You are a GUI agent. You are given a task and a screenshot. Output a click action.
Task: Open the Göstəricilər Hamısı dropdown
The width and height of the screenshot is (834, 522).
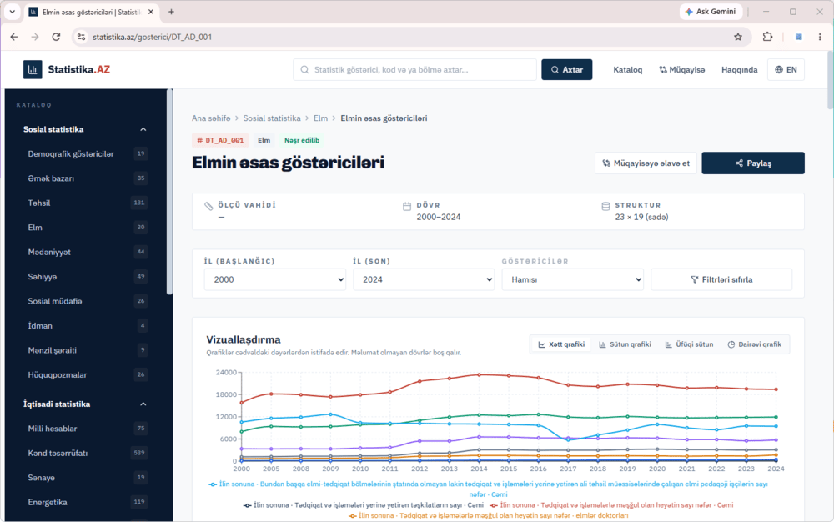tap(573, 279)
